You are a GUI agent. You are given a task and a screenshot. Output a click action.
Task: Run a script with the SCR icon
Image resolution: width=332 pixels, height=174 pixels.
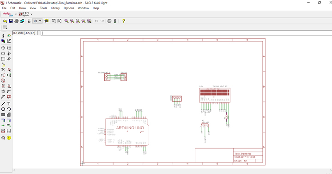click(54, 21)
